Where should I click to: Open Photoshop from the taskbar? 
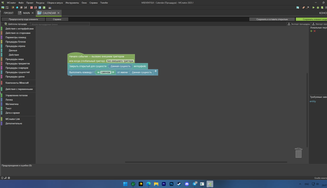click(171, 184)
